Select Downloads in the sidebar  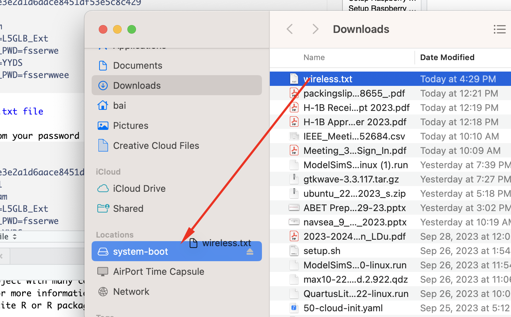[137, 86]
